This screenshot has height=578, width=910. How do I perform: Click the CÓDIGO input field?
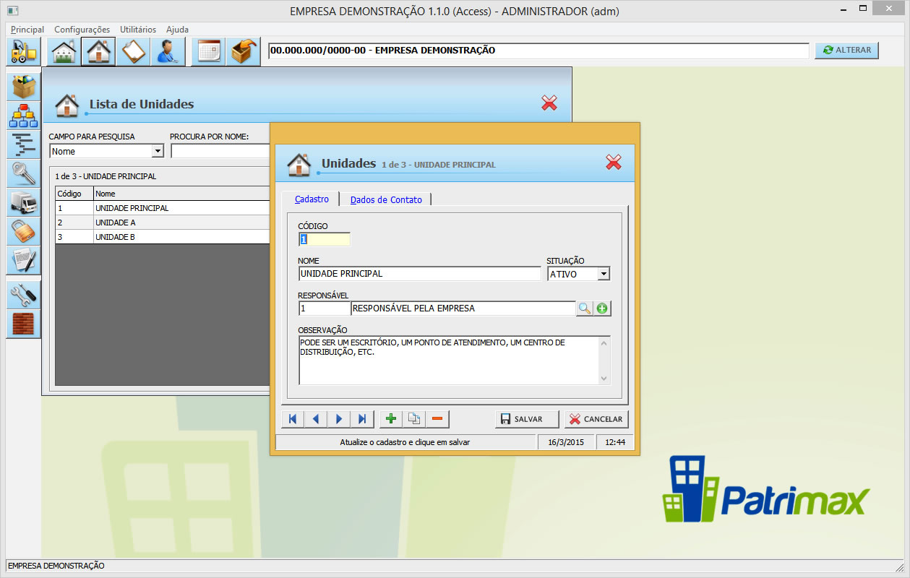click(325, 239)
